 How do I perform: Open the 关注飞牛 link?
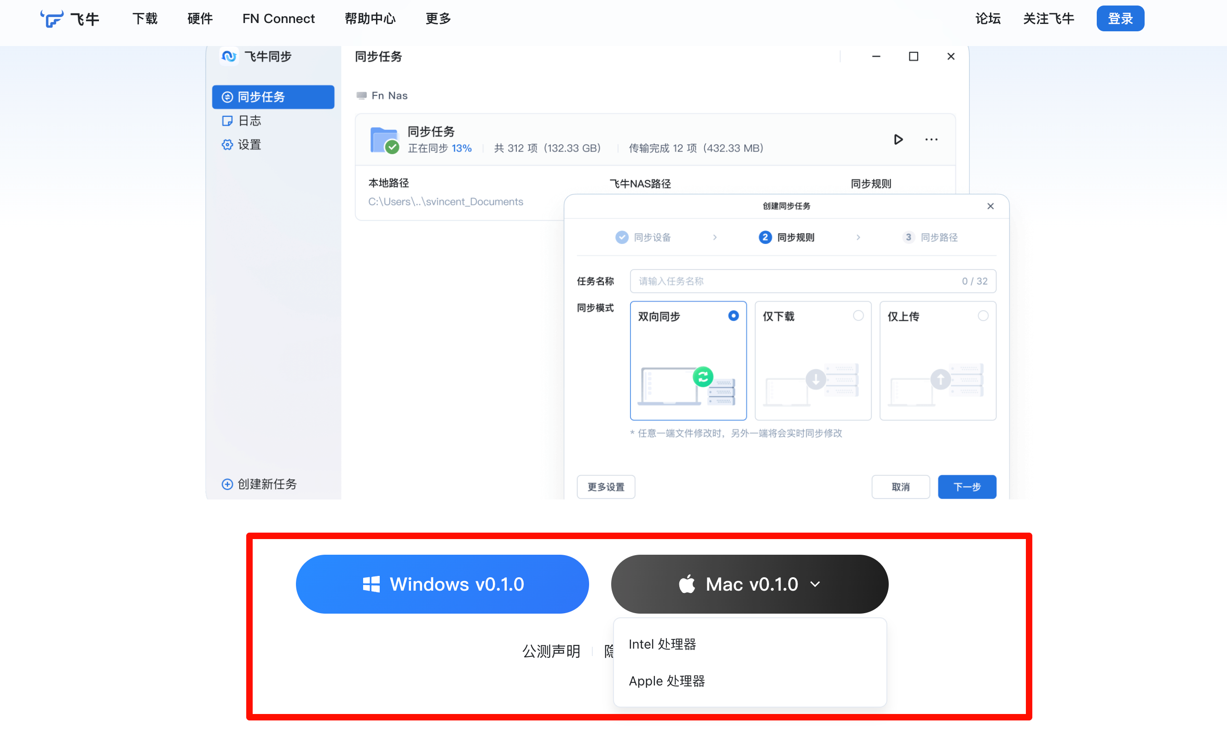pos(1049,19)
